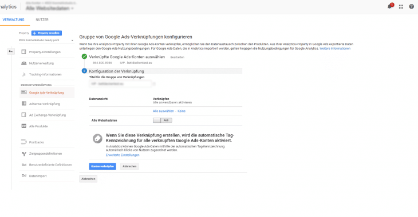
Task: Open the Erweiterte Einstellungen link
Action: pos(123,155)
